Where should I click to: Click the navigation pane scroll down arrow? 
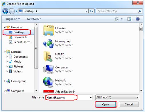tap(36, 91)
